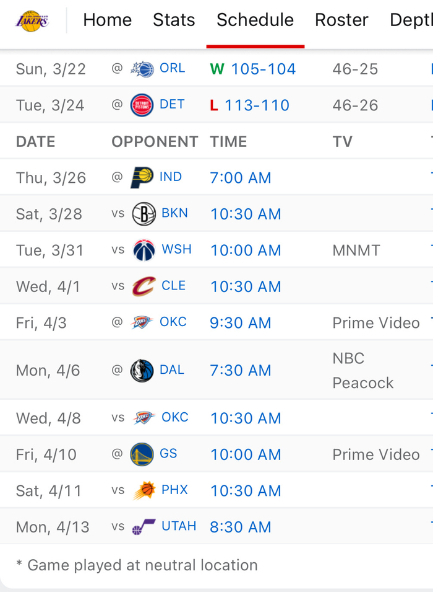The height and width of the screenshot is (592, 433).
Task: Go to the Roster tab
Action: (341, 20)
